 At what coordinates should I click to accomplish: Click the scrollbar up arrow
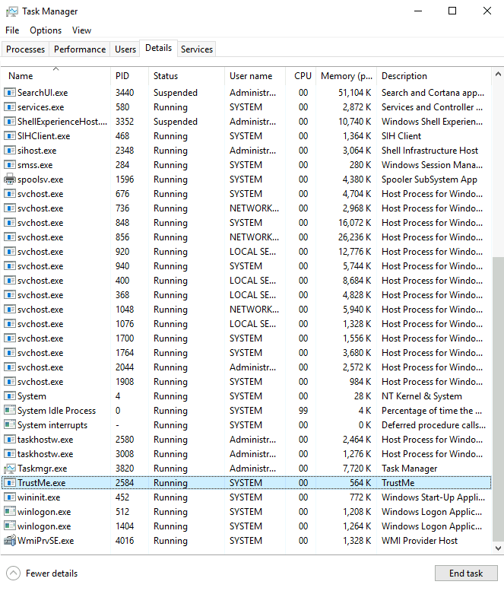pos(498,75)
